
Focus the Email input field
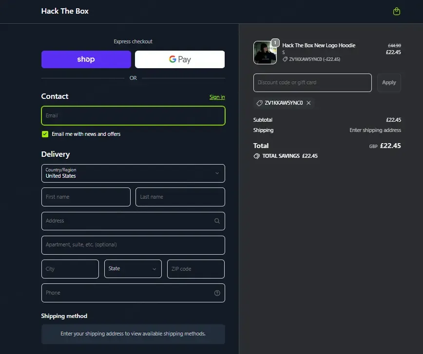pyautogui.click(x=133, y=116)
